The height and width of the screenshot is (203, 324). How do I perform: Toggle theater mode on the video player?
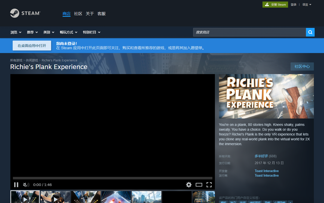click(x=199, y=185)
